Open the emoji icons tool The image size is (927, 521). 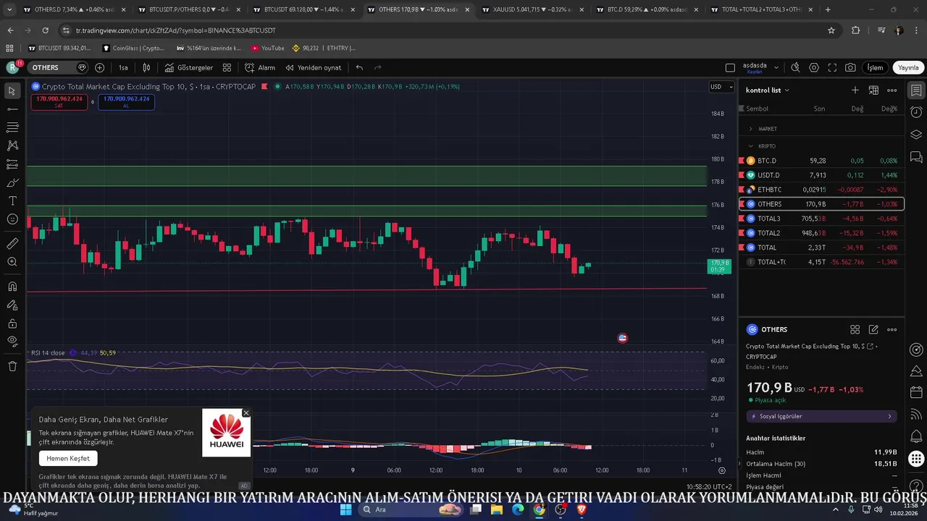point(12,219)
